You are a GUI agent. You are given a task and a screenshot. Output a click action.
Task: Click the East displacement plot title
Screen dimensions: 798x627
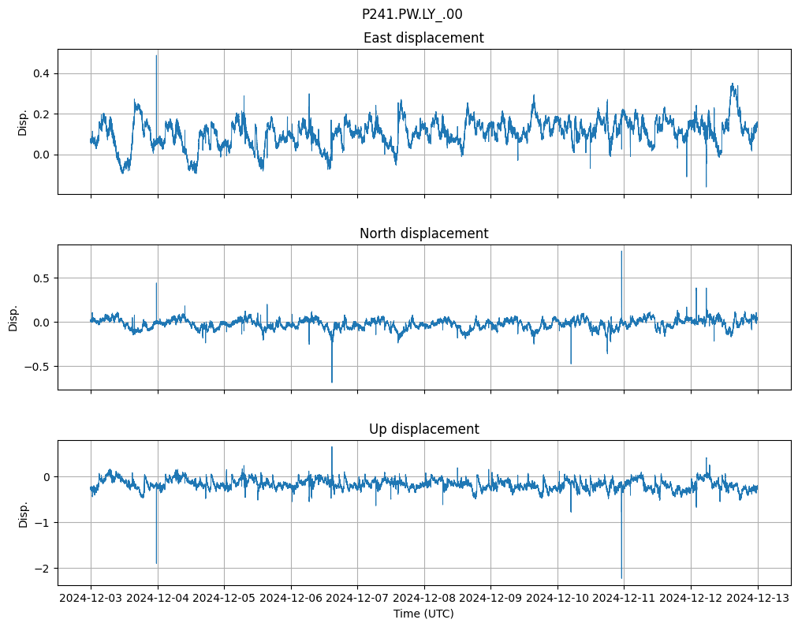pyautogui.click(x=423, y=38)
